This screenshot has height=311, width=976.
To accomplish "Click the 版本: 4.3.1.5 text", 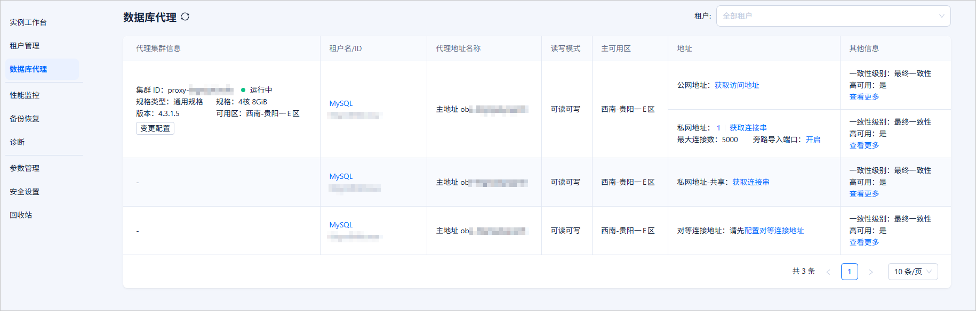I will pyautogui.click(x=158, y=113).
